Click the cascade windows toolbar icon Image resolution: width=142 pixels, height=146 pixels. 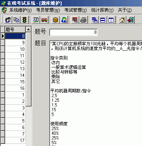[95, 20]
